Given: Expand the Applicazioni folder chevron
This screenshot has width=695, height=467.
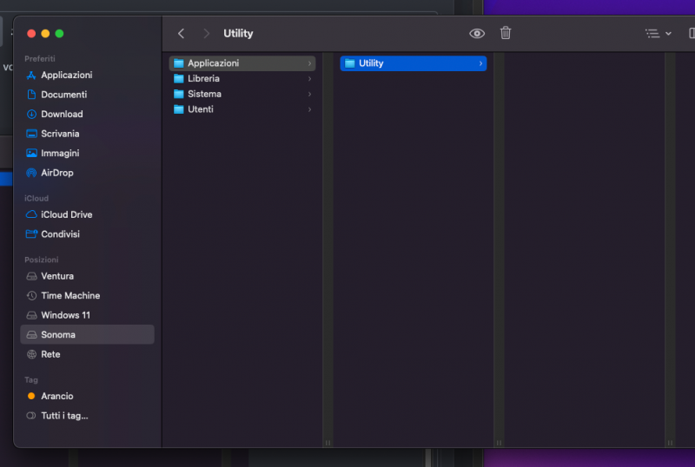Looking at the screenshot, I should coord(309,64).
